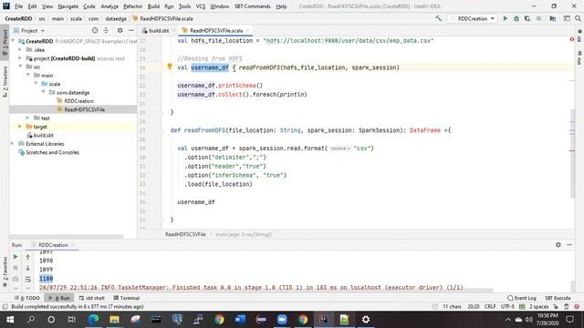
Task: Toggle the read-only lock icon in the status bar
Action: click(x=556, y=307)
